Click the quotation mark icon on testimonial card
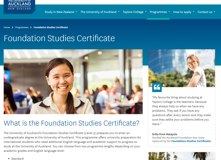This screenshot has height=160, width=221. click(x=157, y=87)
